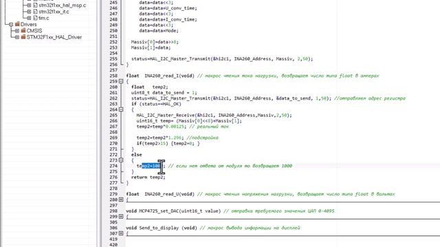This screenshot has width=440, height=247.
Task: Click line number 306 in the gutter
Action: [113, 228]
